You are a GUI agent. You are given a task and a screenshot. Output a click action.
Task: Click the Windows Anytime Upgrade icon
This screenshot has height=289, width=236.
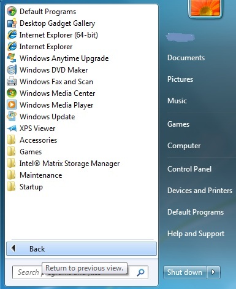12,58
